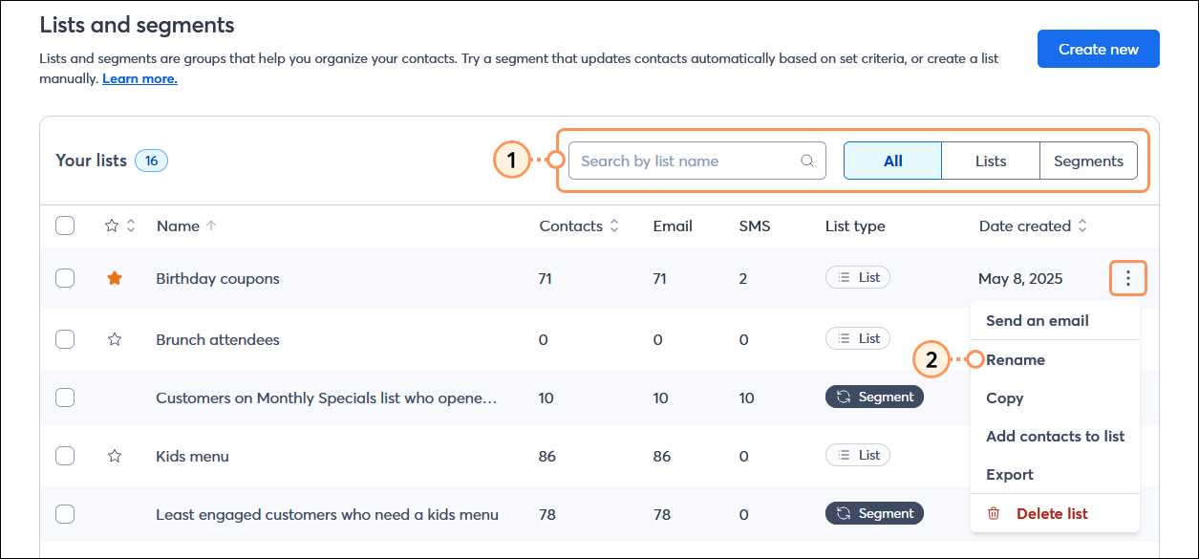Screen dimensions: 1199x559
Task: Open the Birthday coupons list
Action: [x=218, y=279]
